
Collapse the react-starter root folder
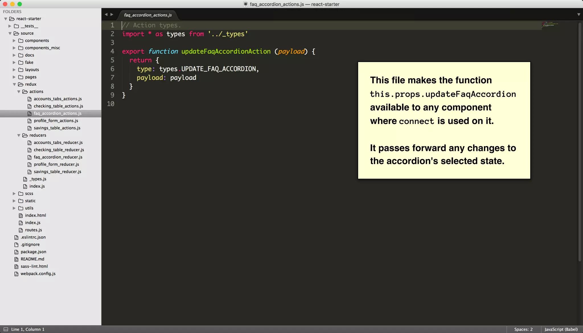(6, 19)
